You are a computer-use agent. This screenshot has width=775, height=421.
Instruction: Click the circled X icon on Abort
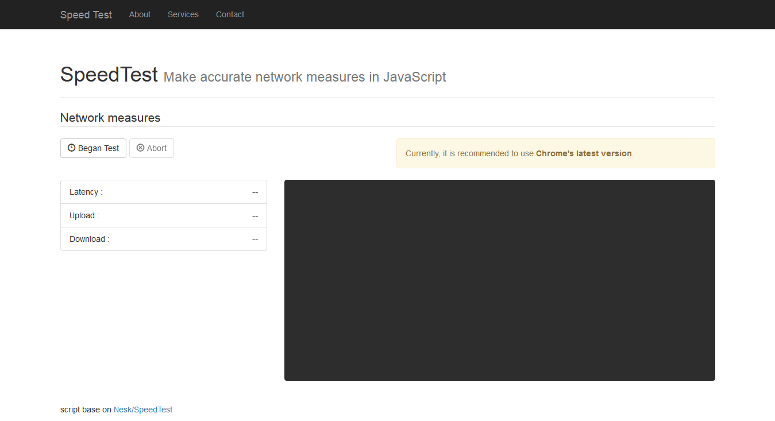pyautogui.click(x=140, y=148)
